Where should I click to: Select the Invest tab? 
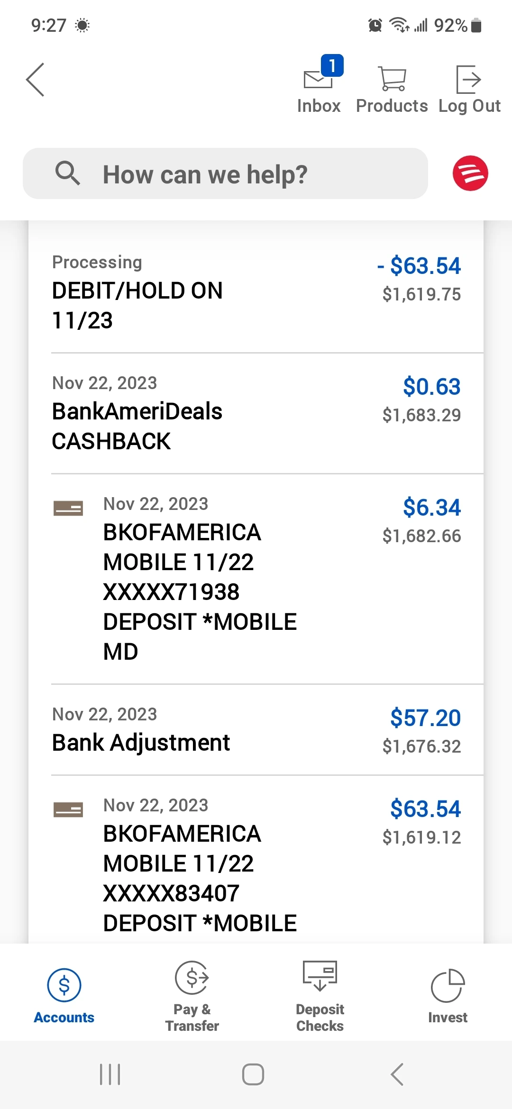448,995
